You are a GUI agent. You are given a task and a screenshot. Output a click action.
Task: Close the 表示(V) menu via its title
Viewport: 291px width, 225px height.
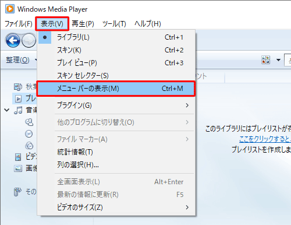pyautogui.click(x=52, y=24)
